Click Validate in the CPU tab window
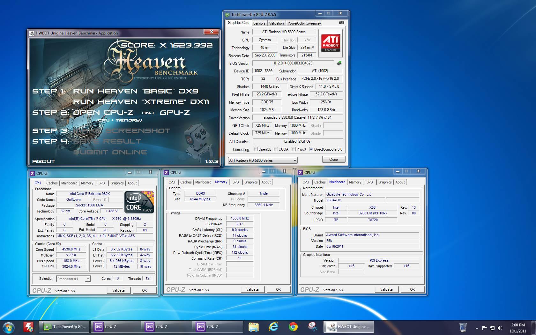The height and width of the screenshot is (335, 536). (118, 290)
